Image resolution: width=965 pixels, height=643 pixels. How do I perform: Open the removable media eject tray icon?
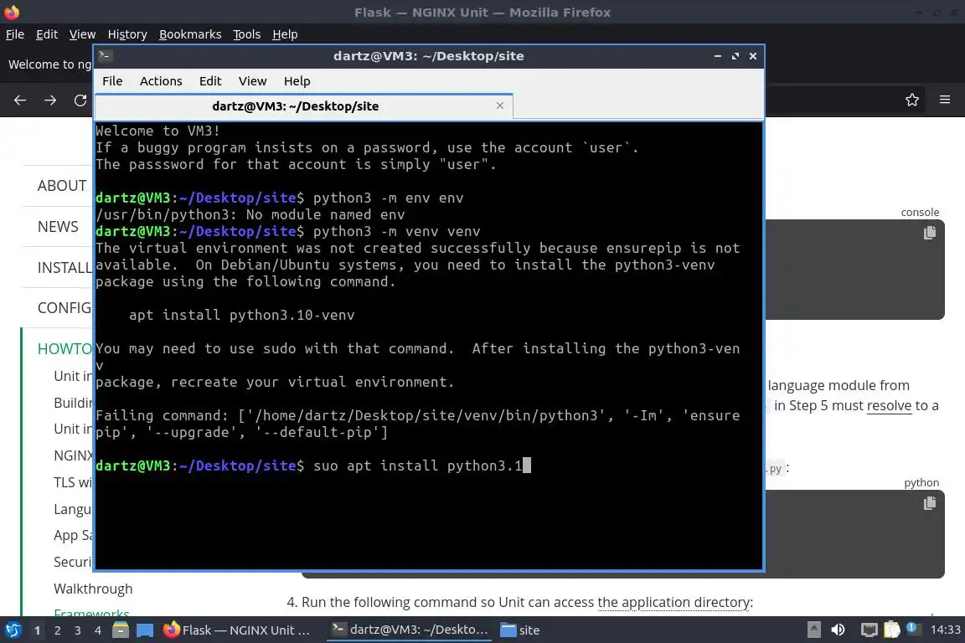point(813,630)
